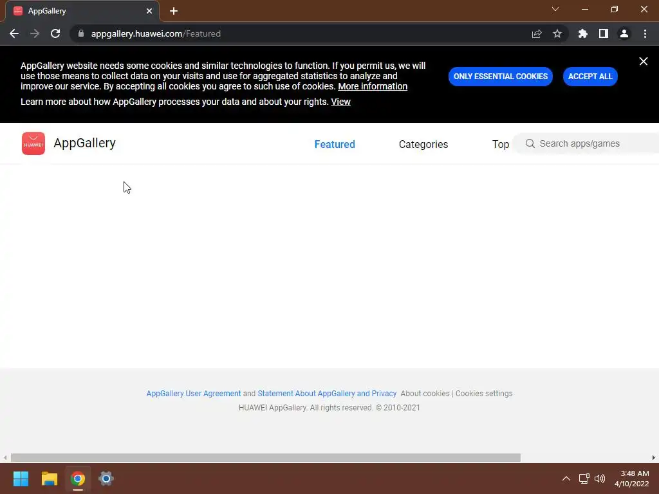The height and width of the screenshot is (494, 659).
Task: Click the browser forward arrow
Action: [x=35, y=33]
